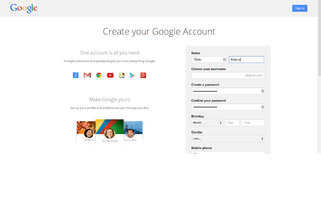Click the Google Maps icon
This screenshot has height=200, width=321.
tap(121, 75)
